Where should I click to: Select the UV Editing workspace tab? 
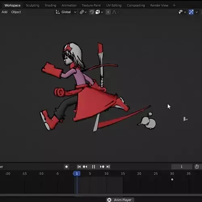pyautogui.click(x=114, y=5)
